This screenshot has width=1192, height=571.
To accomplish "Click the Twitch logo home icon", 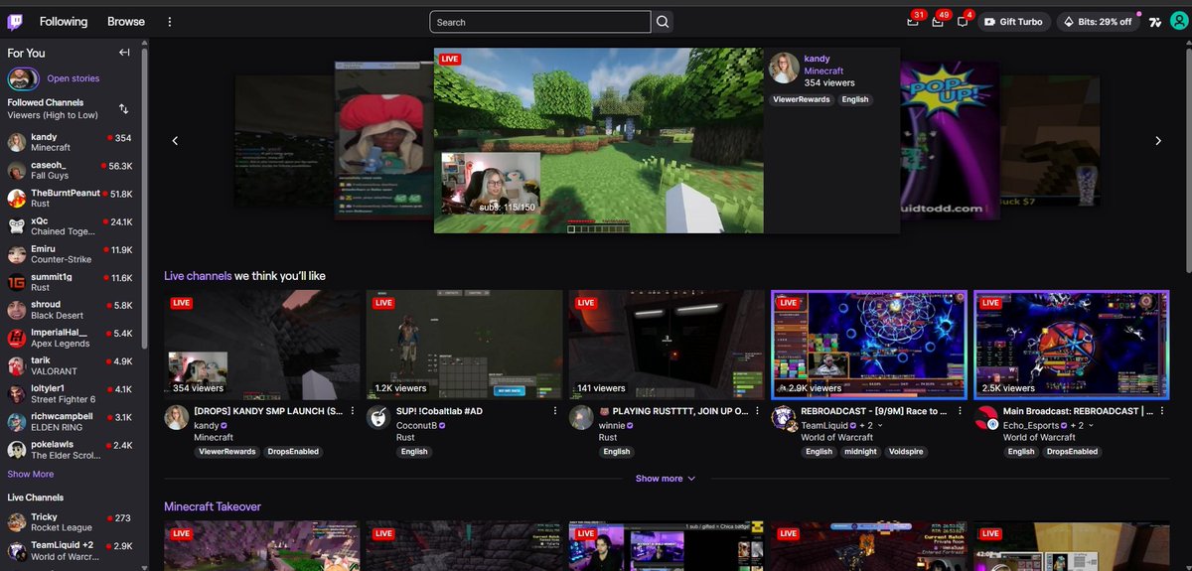I will pos(15,21).
